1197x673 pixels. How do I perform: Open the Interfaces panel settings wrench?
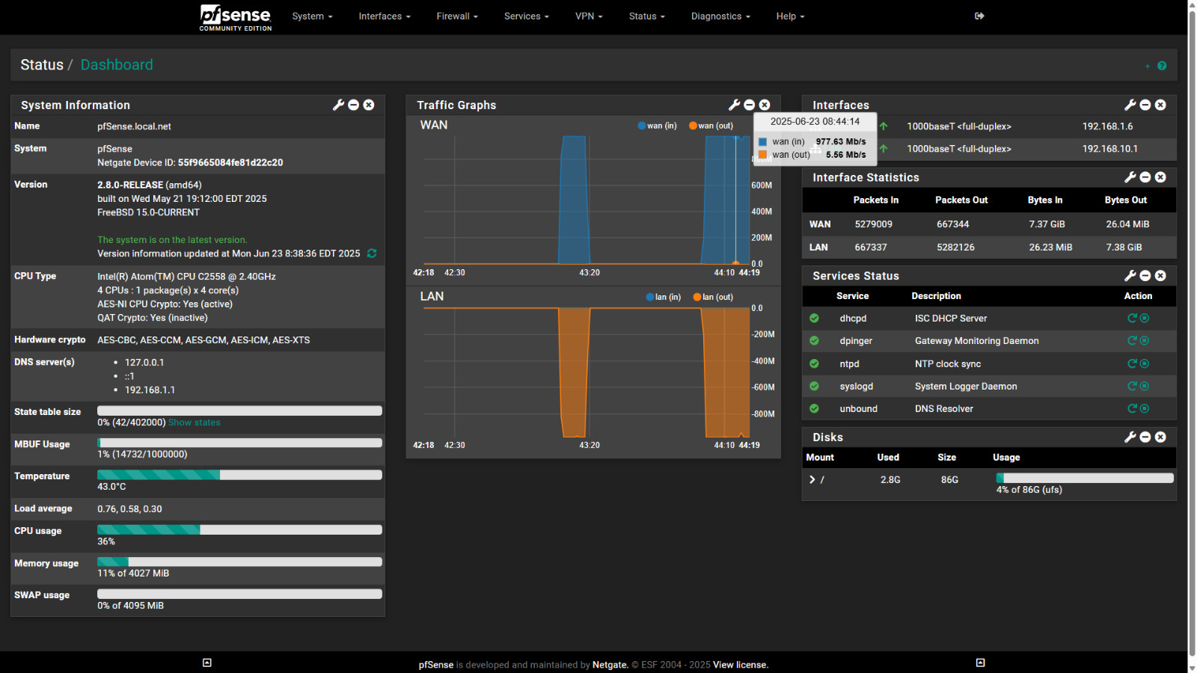[x=1131, y=105]
